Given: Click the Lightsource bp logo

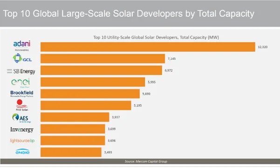Looking at the screenshot, I should point(22,140).
